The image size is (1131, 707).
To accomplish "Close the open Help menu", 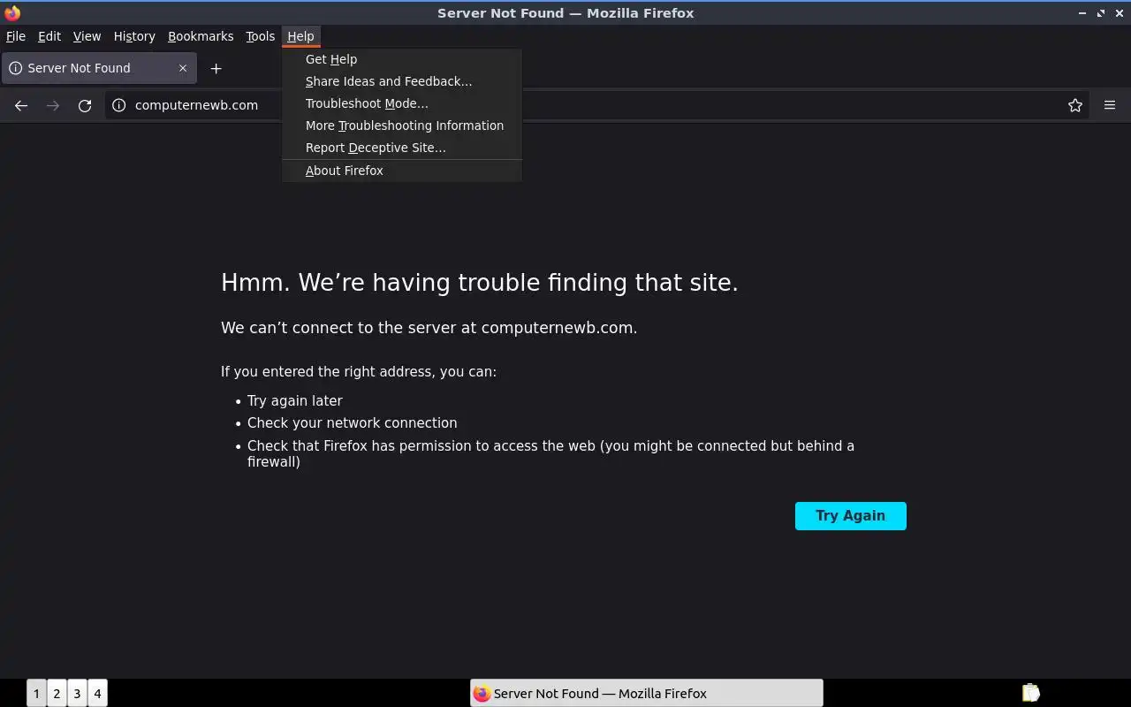I will pyautogui.click(x=300, y=36).
